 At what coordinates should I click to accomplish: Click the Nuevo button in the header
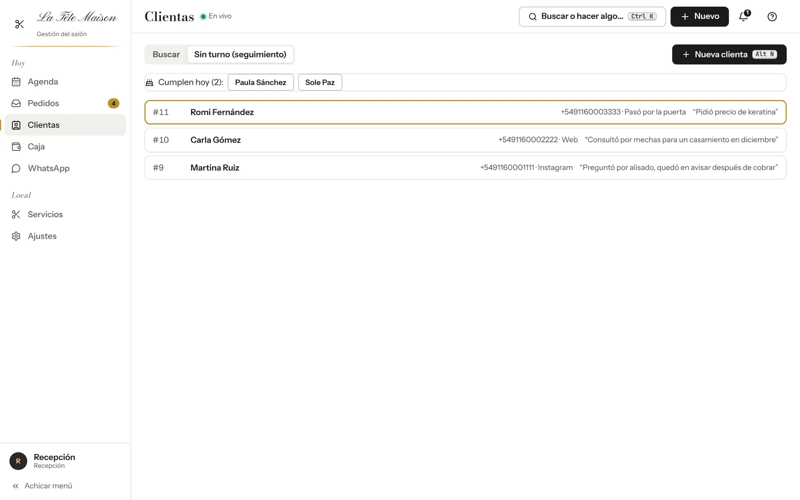(699, 16)
